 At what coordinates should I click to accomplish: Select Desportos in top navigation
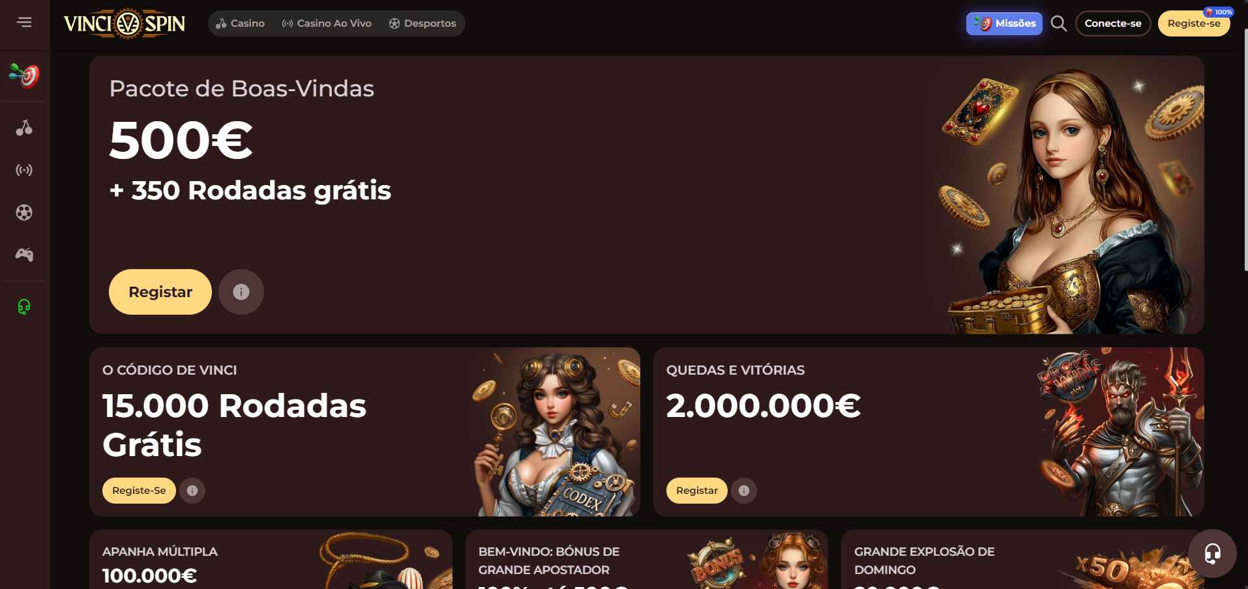[x=423, y=23]
